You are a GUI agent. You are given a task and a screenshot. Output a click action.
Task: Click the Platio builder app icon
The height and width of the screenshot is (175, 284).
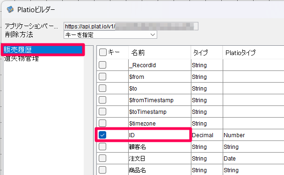pos(10,9)
